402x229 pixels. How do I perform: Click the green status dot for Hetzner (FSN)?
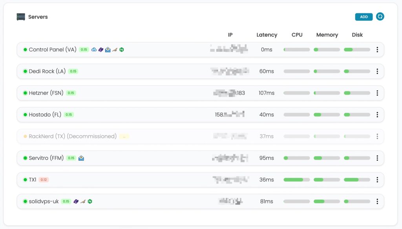[x=25, y=93]
